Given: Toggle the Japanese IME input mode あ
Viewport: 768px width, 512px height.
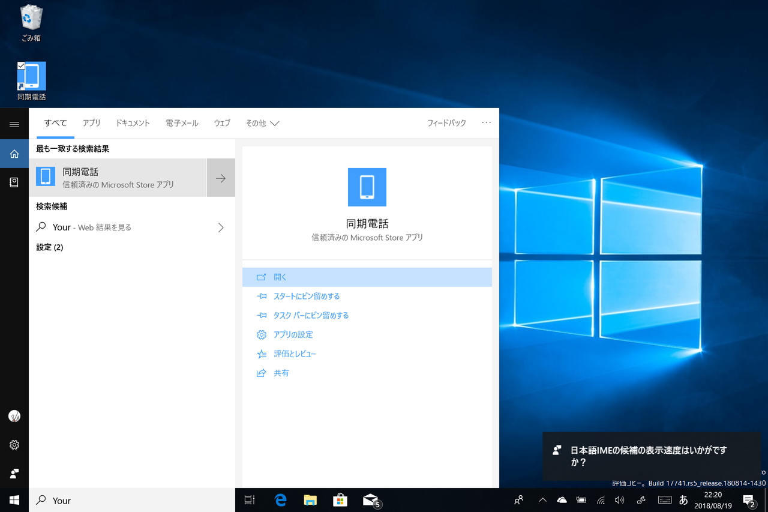Looking at the screenshot, I should (x=683, y=499).
